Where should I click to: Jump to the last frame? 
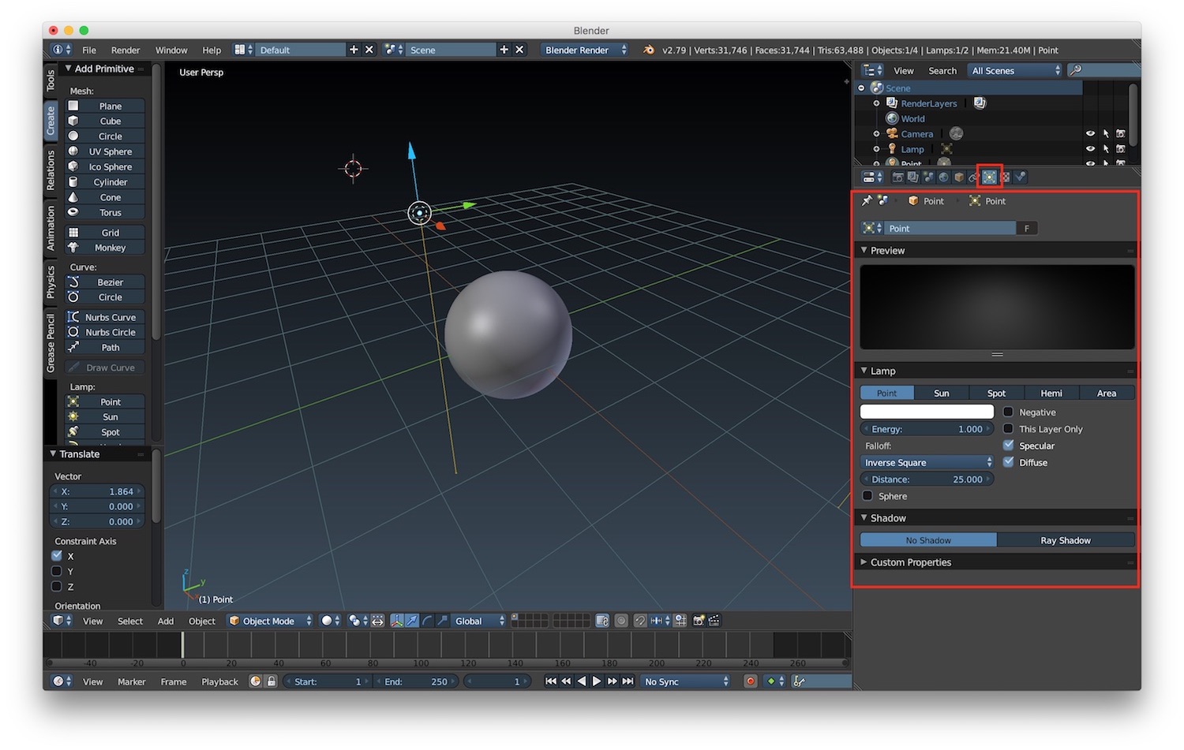[x=628, y=681]
